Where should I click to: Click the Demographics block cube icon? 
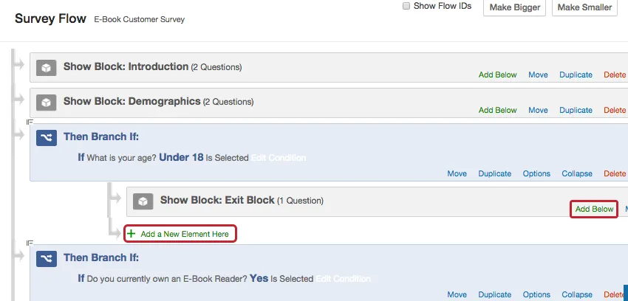click(47, 103)
